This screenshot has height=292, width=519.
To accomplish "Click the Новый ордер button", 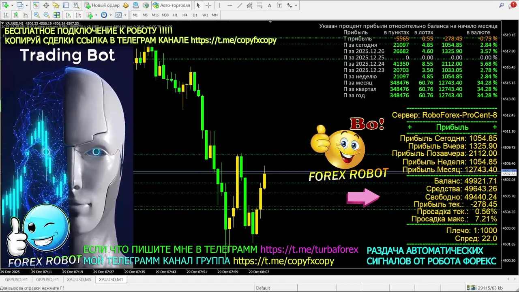I will (102, 5).
